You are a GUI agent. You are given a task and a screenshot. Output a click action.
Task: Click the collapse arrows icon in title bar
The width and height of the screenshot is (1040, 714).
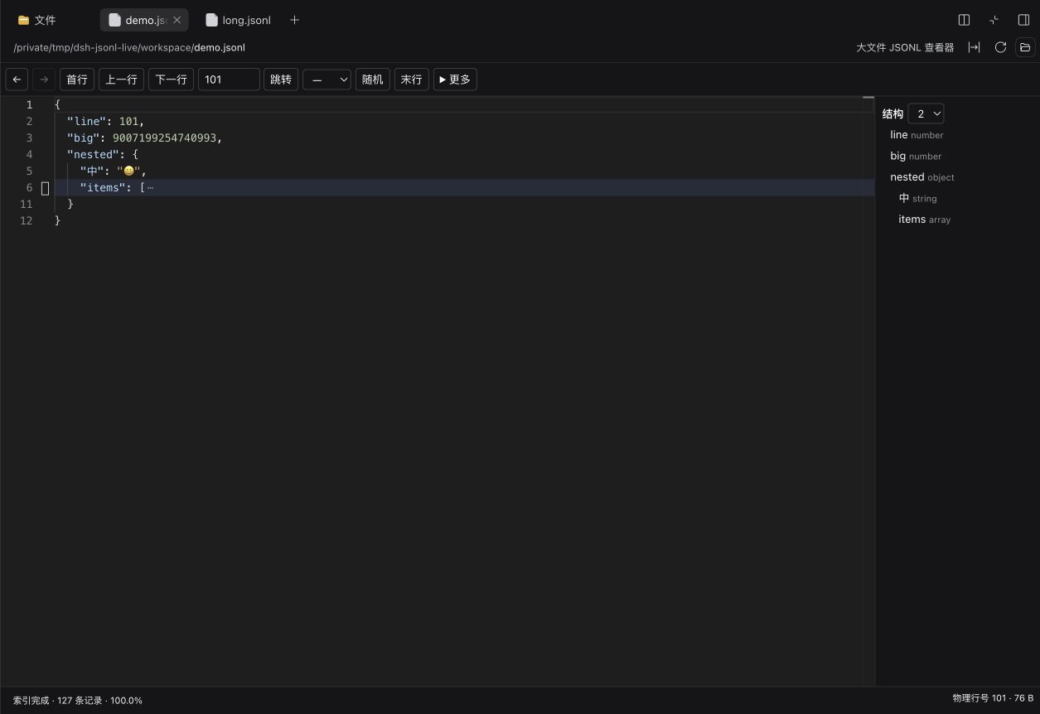[x=994, y=20]
